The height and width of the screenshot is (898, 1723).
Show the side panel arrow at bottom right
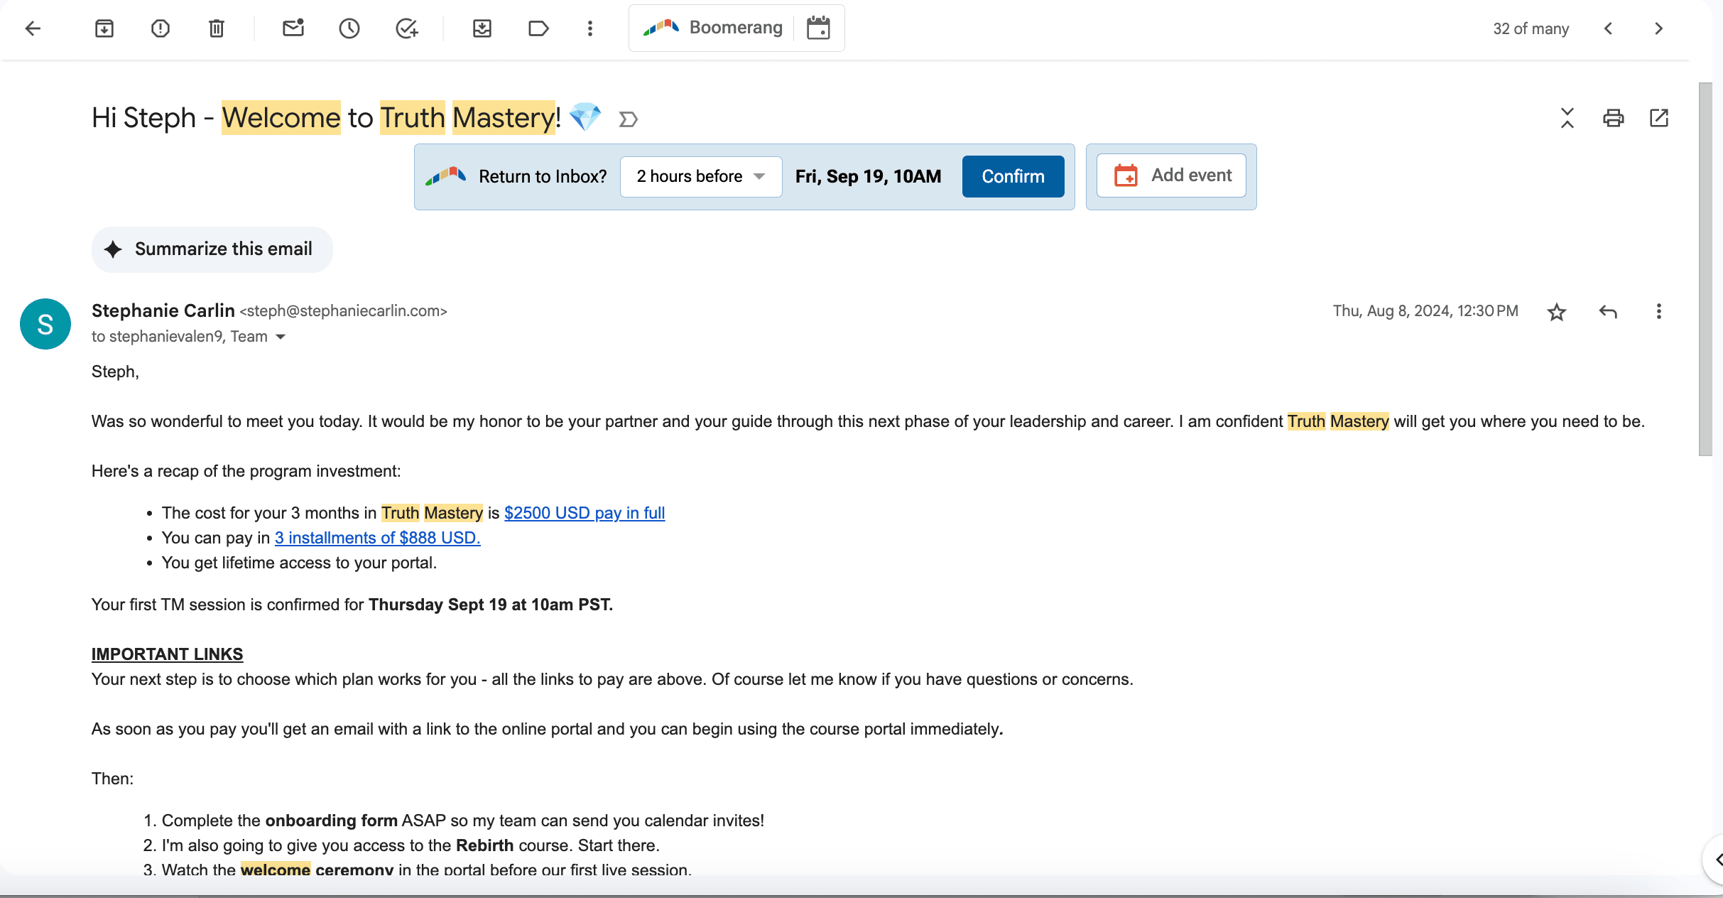(x=1714, y=860)
